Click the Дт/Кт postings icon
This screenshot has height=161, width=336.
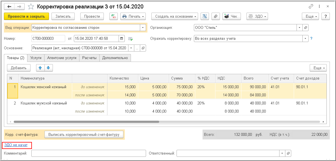coord(113,17)
